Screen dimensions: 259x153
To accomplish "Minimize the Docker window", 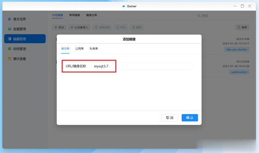I will coord(235,6).
